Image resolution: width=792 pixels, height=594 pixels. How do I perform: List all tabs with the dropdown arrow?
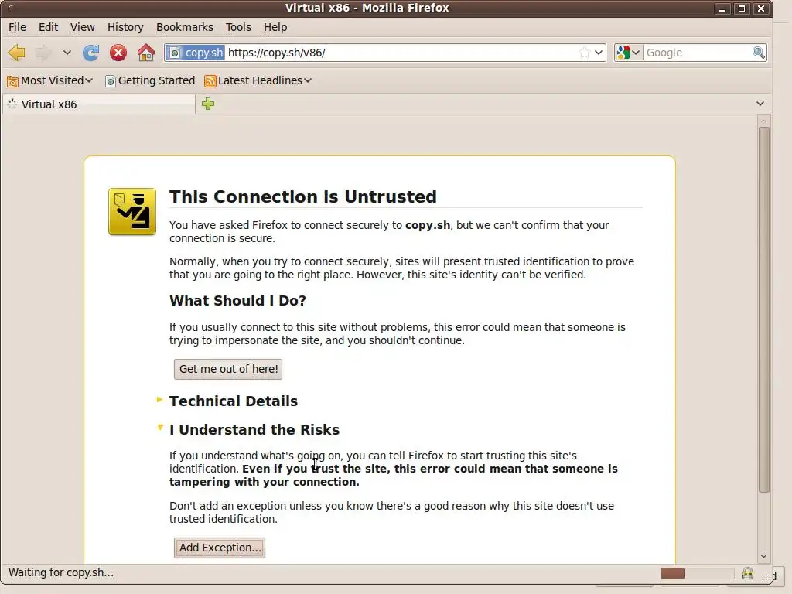coord(760,104)
